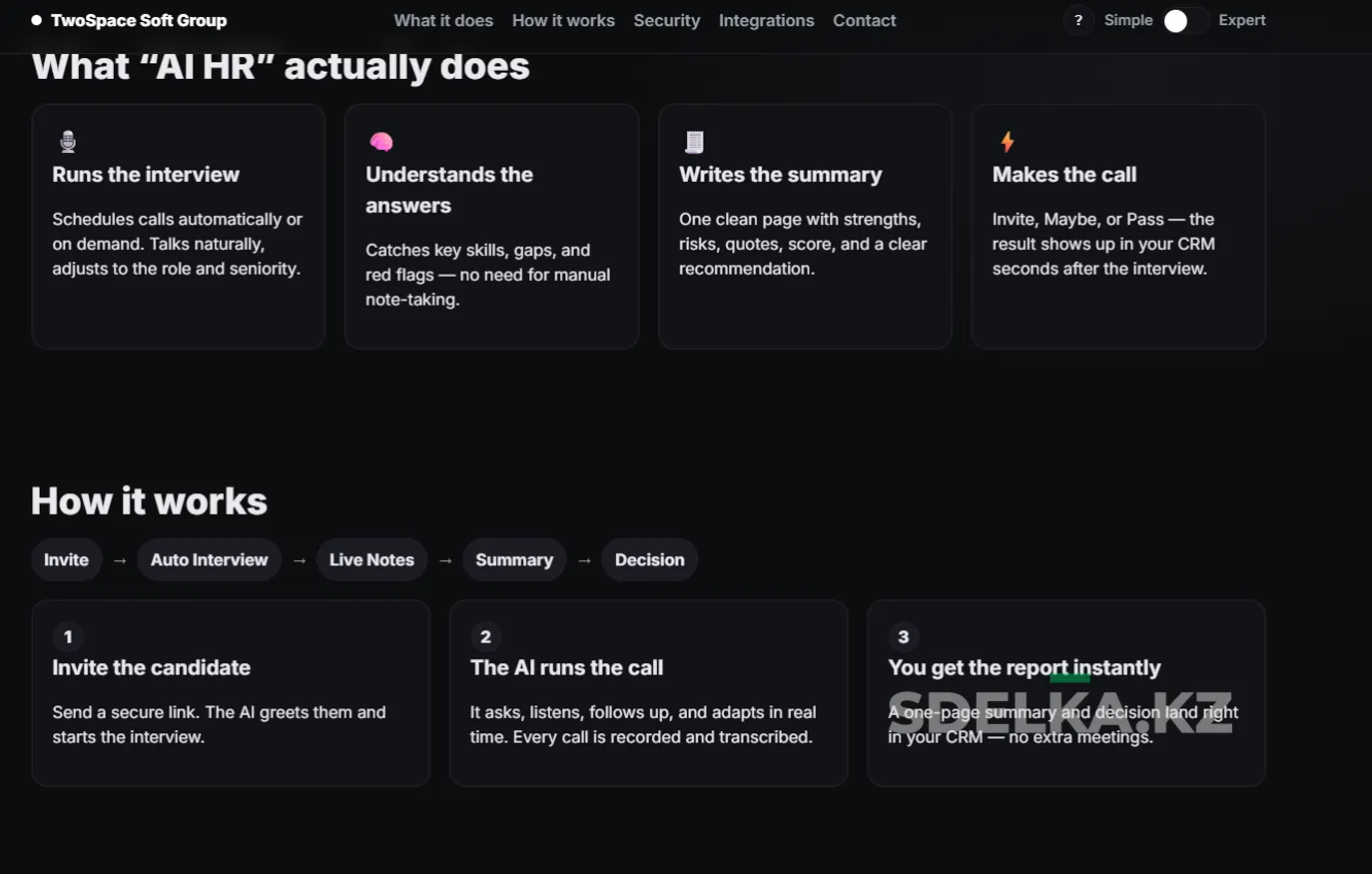This screenshot has width=1372, height=874.
Task: Open the What it does nav link
Action: pyautogui.click(x=443, y=20)
